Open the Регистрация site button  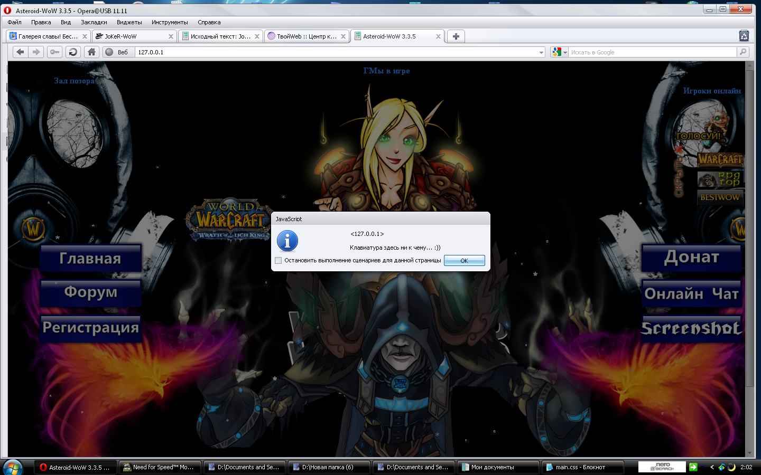coord(91,328)
